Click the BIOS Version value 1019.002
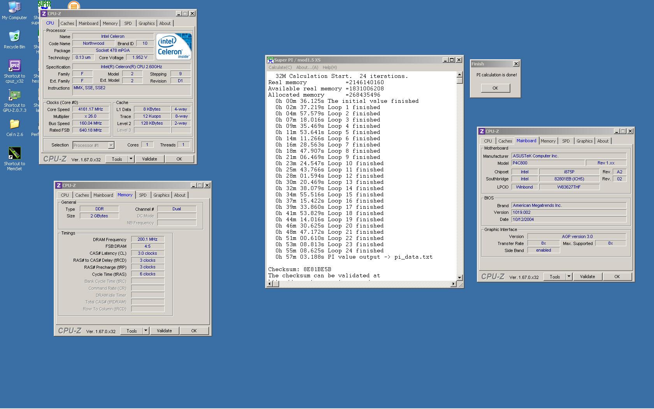 569,212
